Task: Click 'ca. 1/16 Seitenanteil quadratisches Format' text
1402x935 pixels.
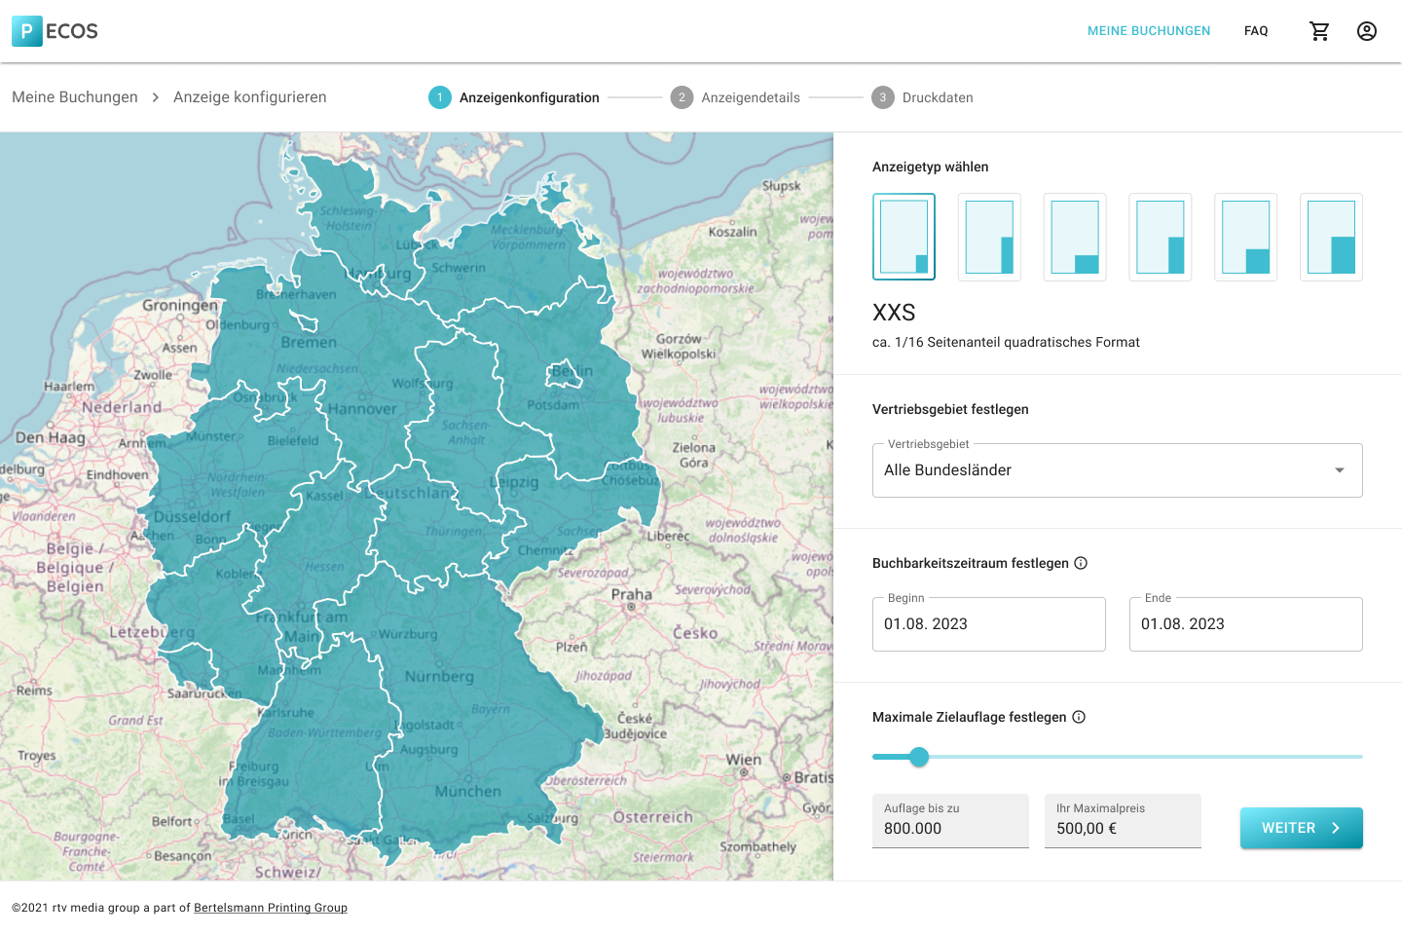Action: point(1006,342)
